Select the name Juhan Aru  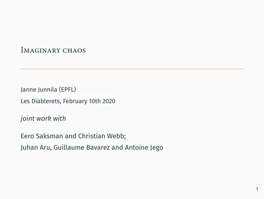click(36, 148)
